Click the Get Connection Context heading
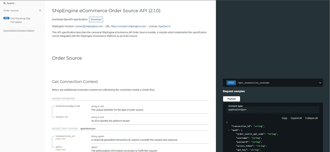 click(x=75, y=82)
